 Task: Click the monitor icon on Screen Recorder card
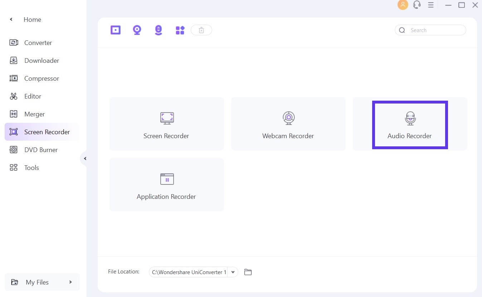[x=167, y=118]
